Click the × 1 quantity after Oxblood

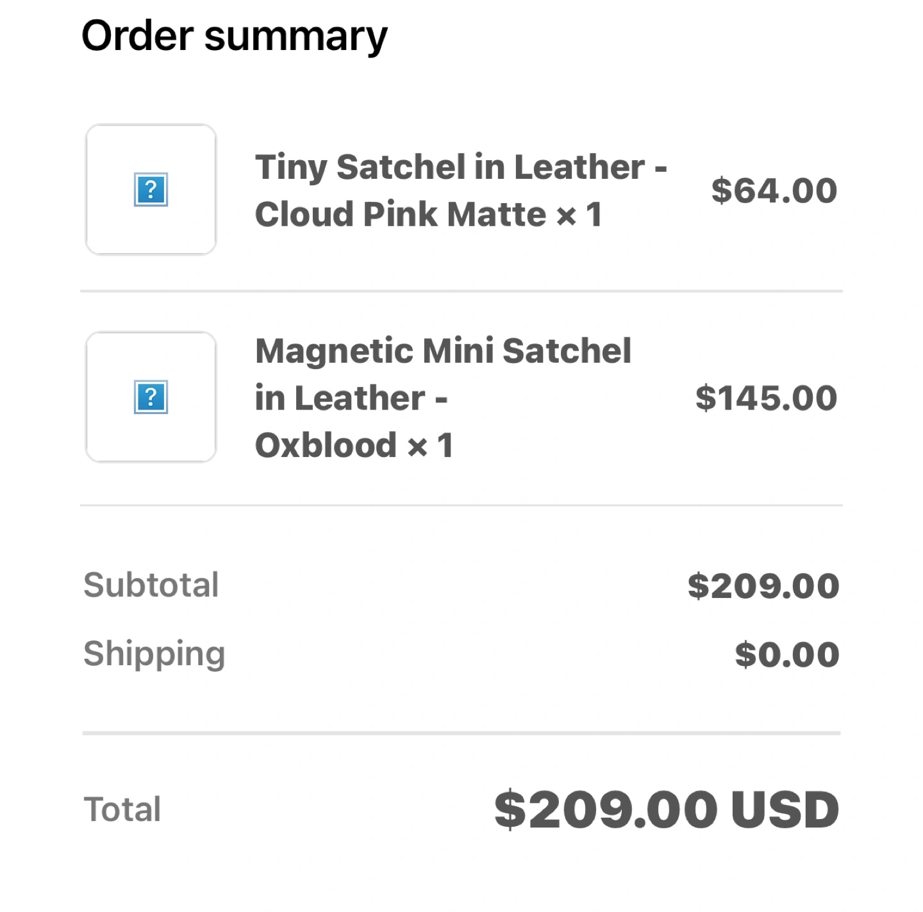click(x=430, y=445)
